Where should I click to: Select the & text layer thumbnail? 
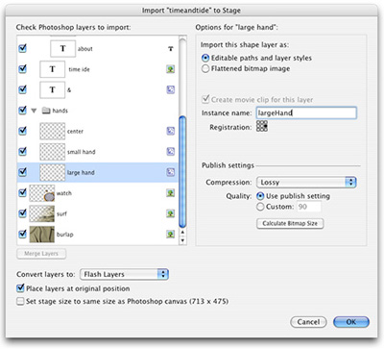53,89
